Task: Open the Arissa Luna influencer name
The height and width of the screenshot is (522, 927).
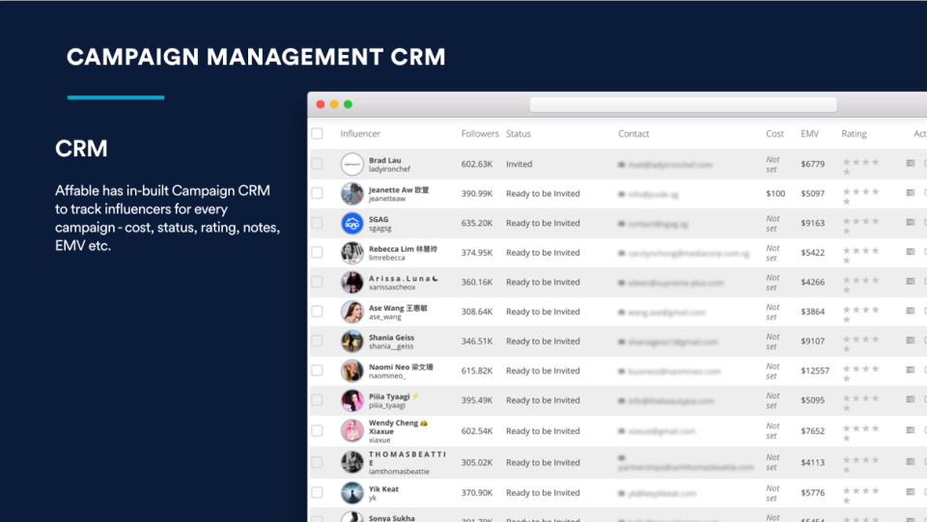Action: 404,278
